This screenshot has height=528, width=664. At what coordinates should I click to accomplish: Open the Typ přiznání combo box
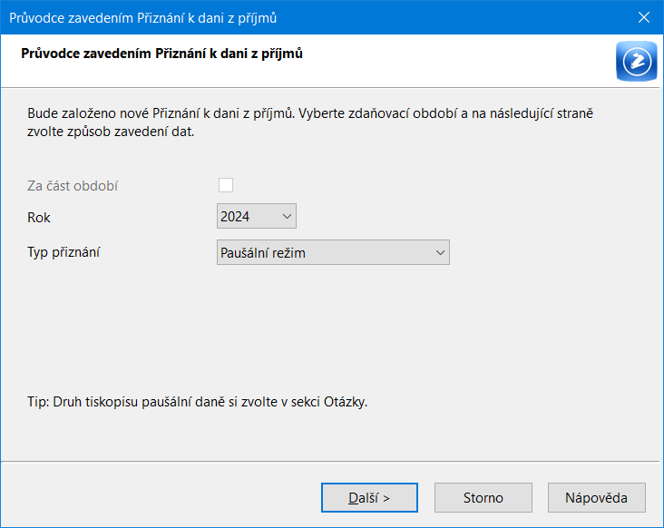pos(333,252)
